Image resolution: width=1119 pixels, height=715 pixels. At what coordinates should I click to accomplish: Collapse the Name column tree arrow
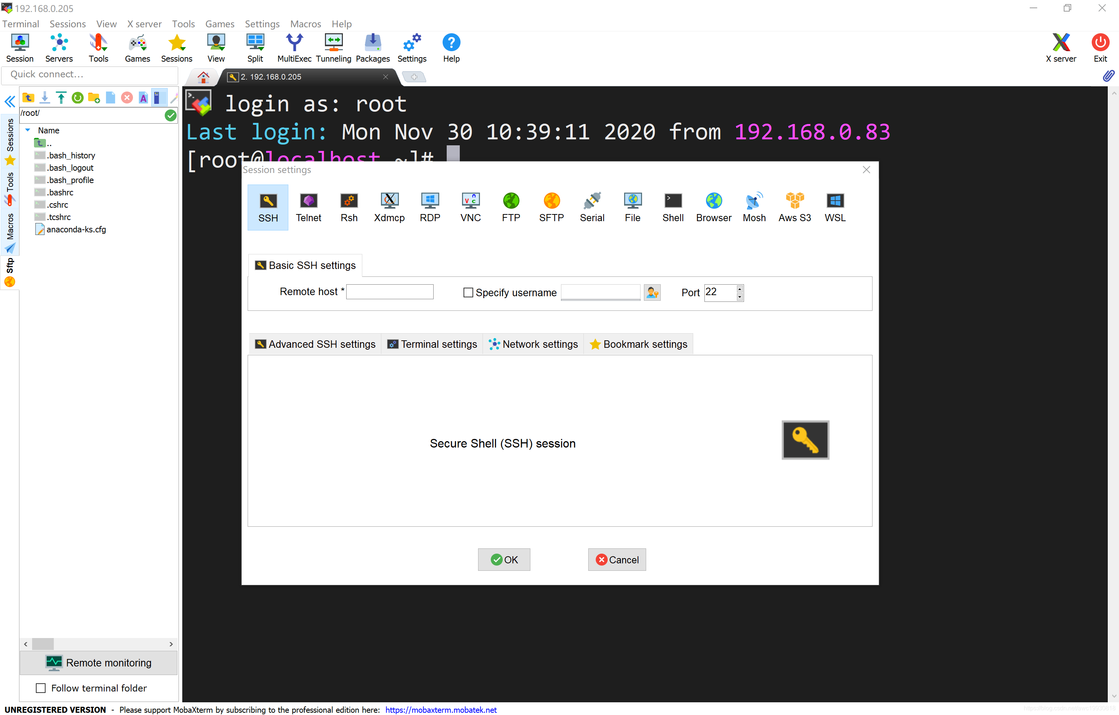(x=28, y=130)
